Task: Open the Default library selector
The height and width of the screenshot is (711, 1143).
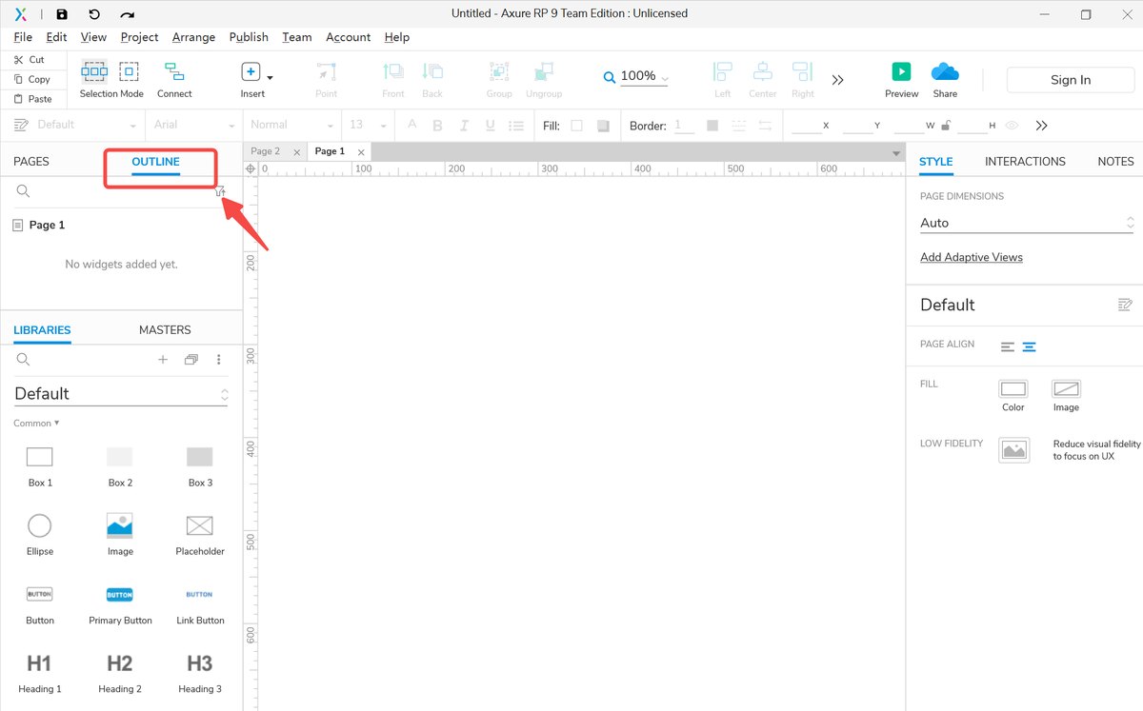Action: click(121, 394)
